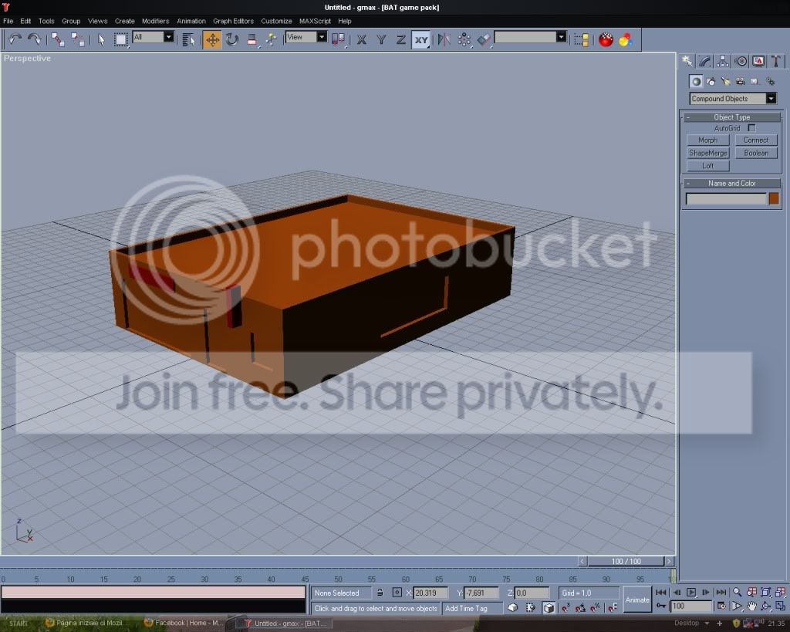
Task: Select the Helpers category icon
Action: pyautogui.click(x=755, y=81)
